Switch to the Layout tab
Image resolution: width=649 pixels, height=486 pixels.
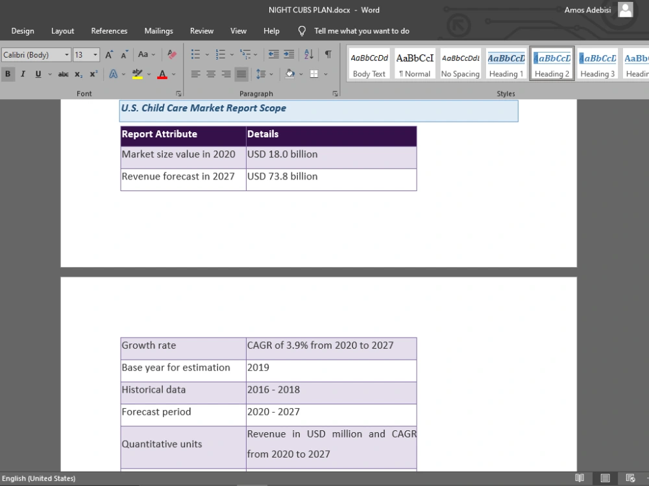[x=62, y=31]
